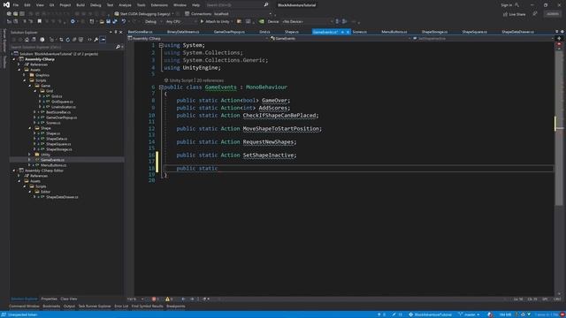
Task: Click the pin auto-hide icon of Solution Explorer
Action: point(116,32)
